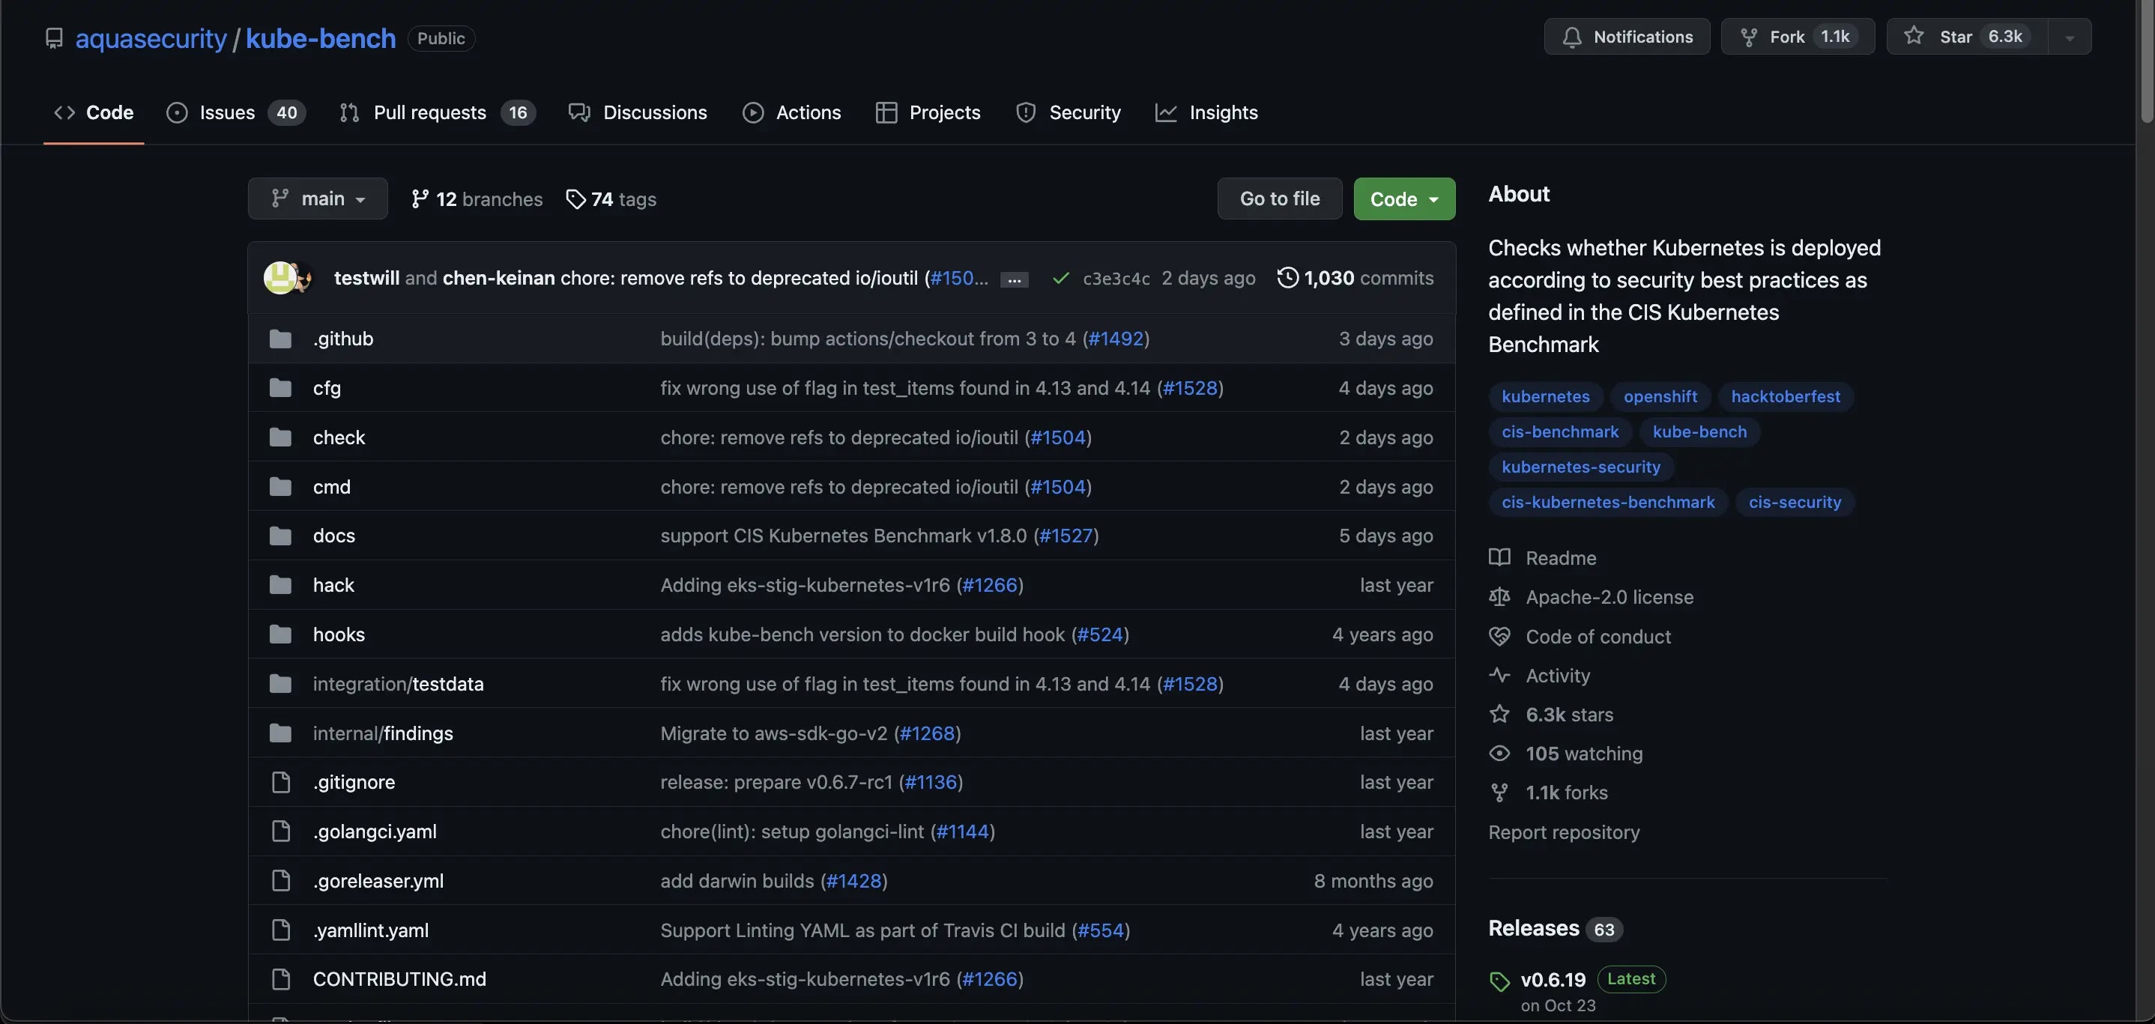Go to the Discussions tab
Viewport: 2155px width, 1024px height.
(638, 112)
